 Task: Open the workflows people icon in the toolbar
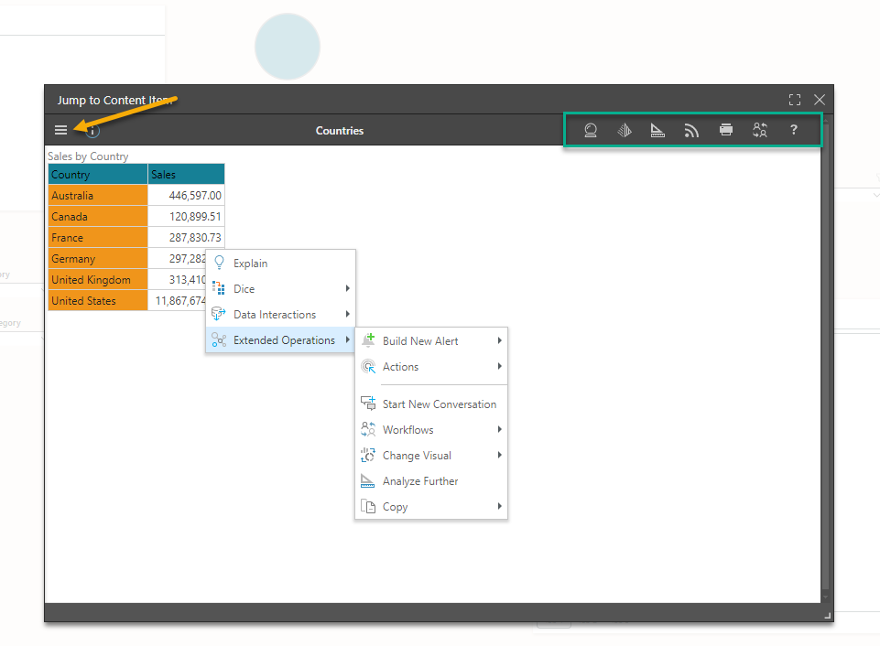click(760, 131)
